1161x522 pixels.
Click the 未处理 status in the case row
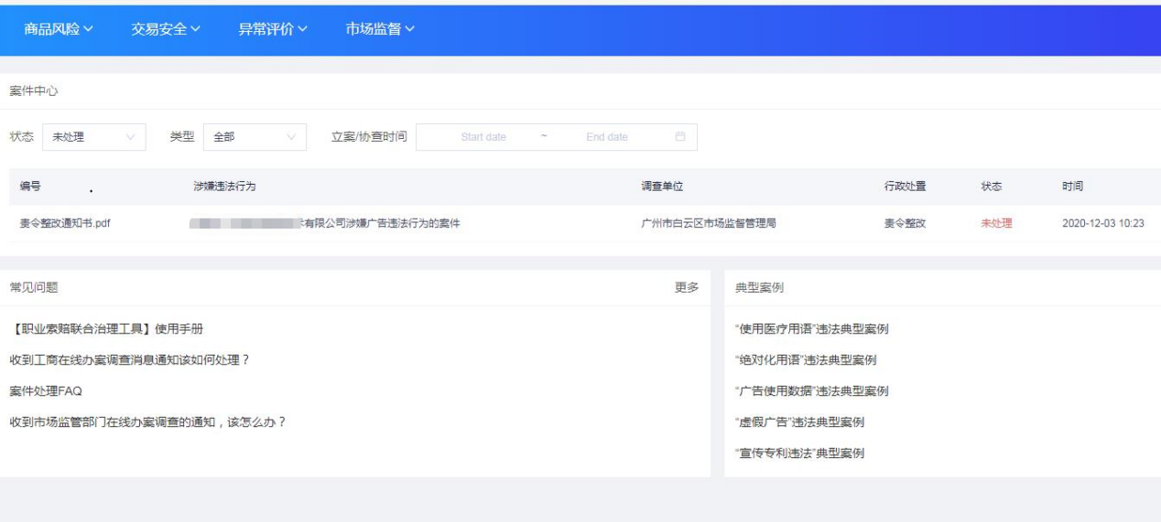[x=996, y=223]
